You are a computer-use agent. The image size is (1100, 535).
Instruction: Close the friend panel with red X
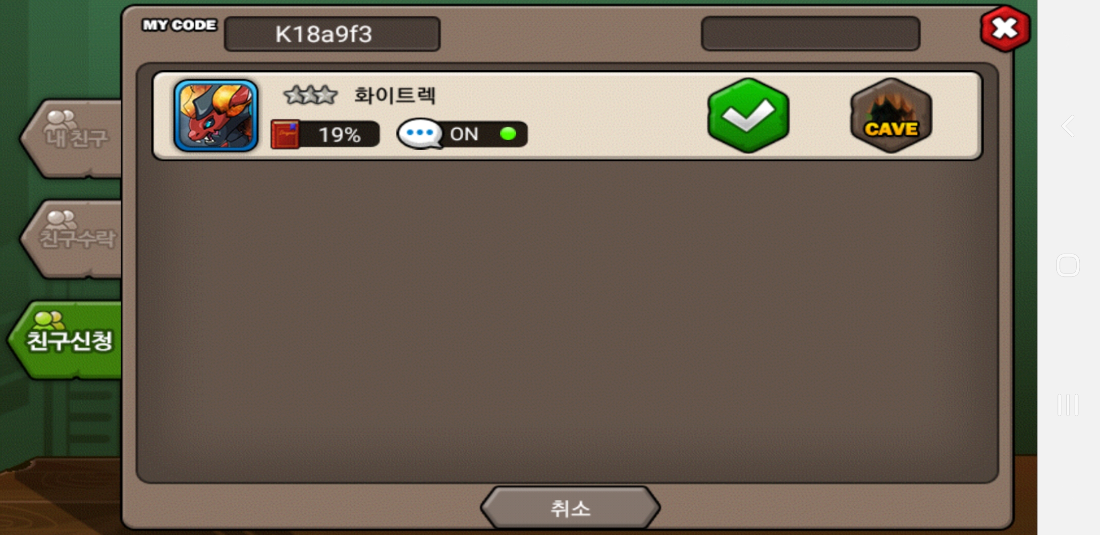pos(1005,28)
